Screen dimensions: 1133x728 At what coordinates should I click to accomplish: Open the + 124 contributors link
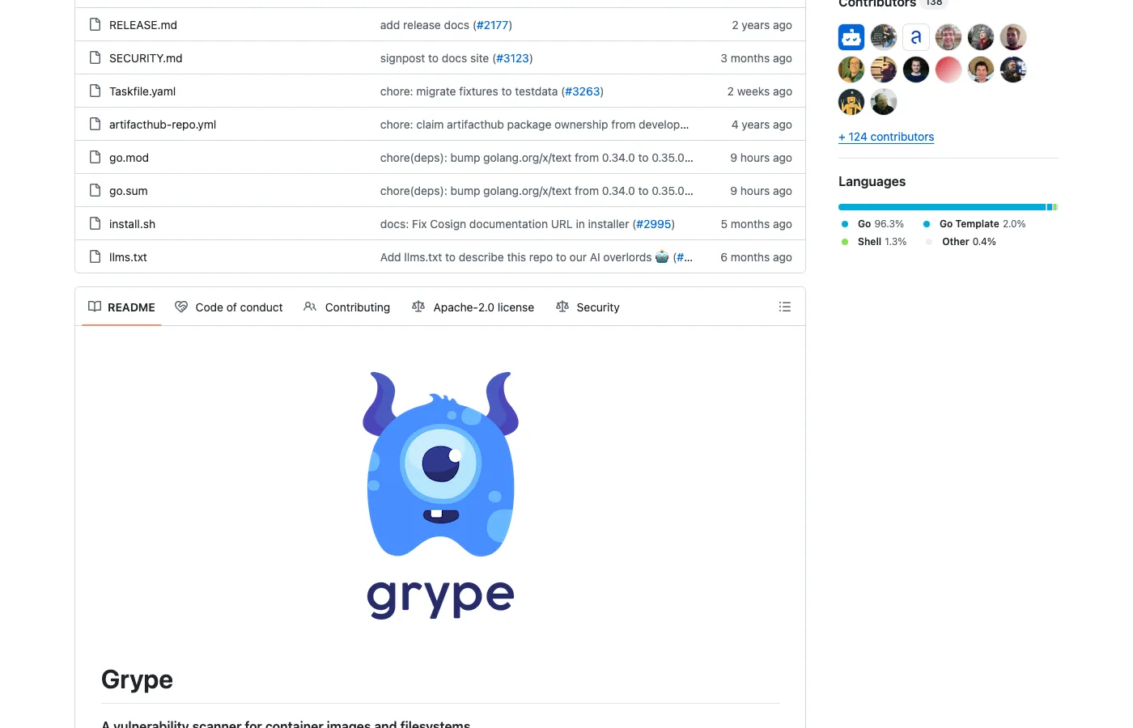(886, 136)
